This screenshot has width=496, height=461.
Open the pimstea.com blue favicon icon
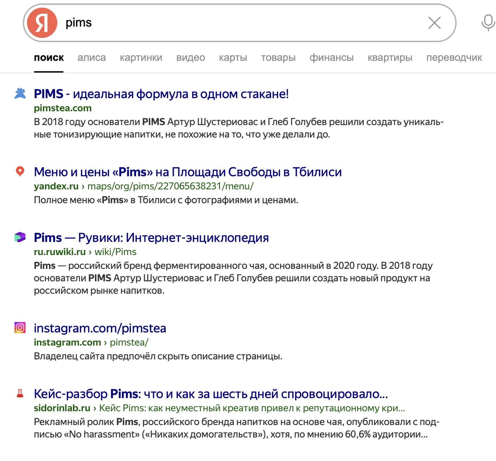(20, 94)
